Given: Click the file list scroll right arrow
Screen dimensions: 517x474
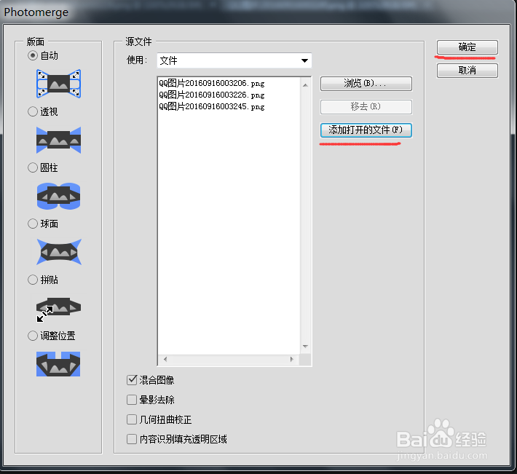Looking at the screenshot, I should pyautogui.click(x=292, y=359).
